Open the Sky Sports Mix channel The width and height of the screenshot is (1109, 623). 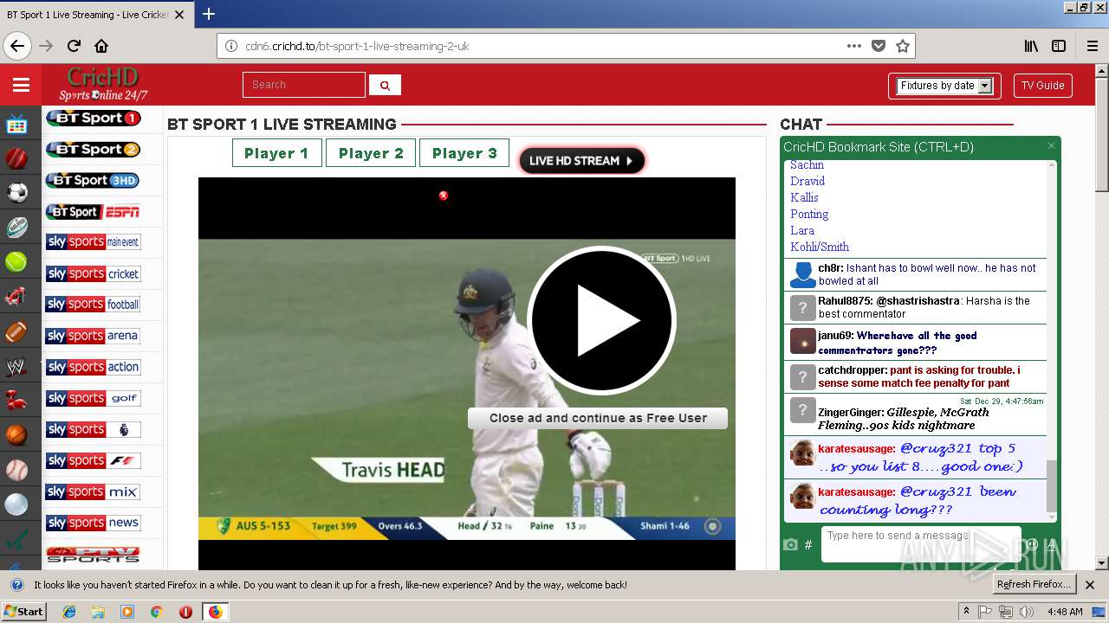[x=93, y=491]
